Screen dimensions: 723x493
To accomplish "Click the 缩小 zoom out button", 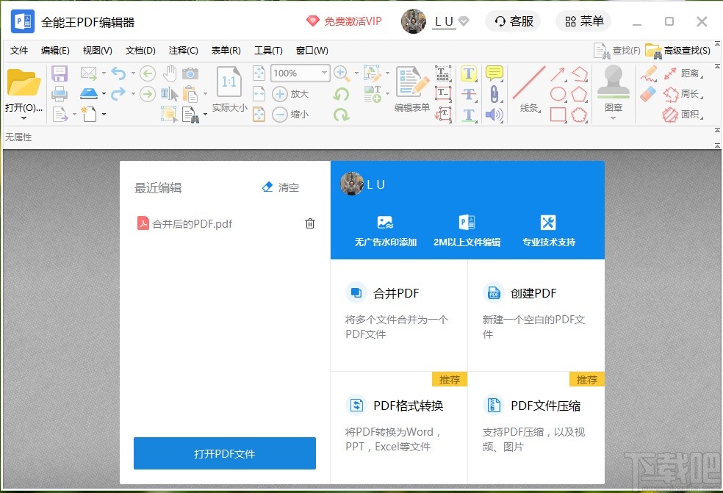I will tap(291, 115).
